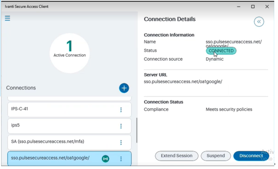Open three-dot menu for oa1google connection
Viewport: 278px width, 169px height.
click(121, 159)
